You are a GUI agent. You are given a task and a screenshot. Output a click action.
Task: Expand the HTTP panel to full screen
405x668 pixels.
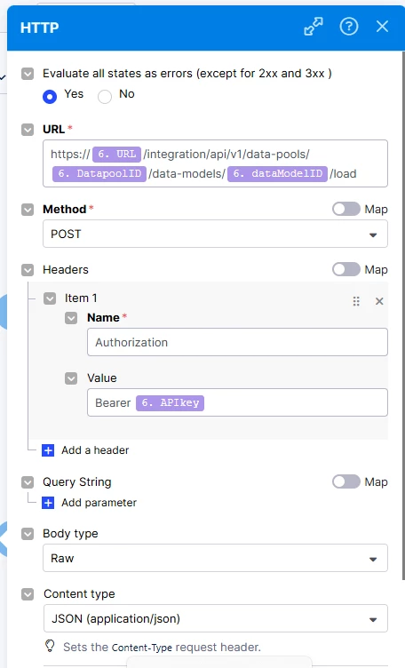314,27
